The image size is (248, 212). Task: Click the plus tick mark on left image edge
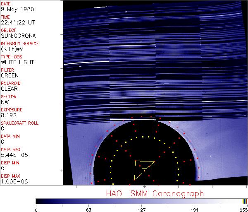62,171
